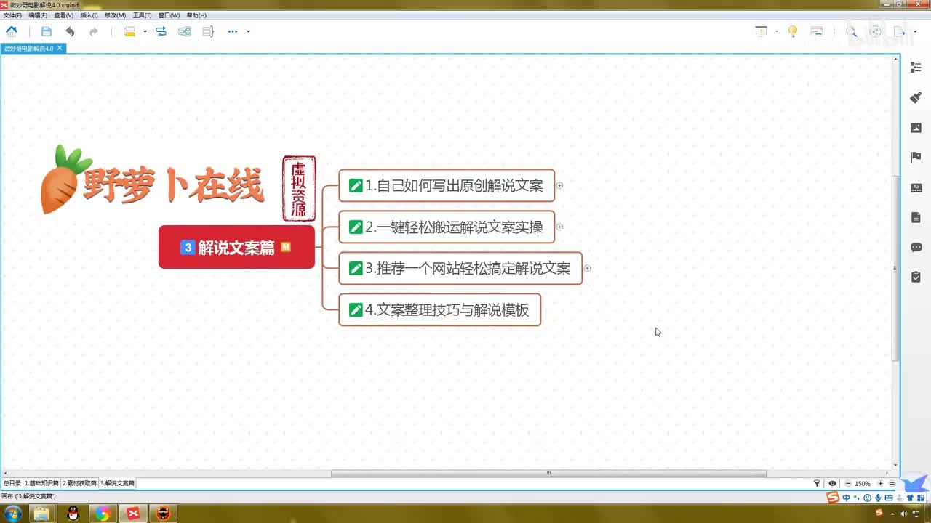Insert a topic using yellow topic icon
Viewport: 931px width, 523px height.
click(x=129, y=31)
